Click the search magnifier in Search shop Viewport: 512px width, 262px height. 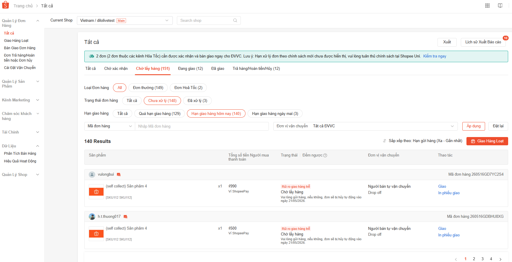point(235,20)
